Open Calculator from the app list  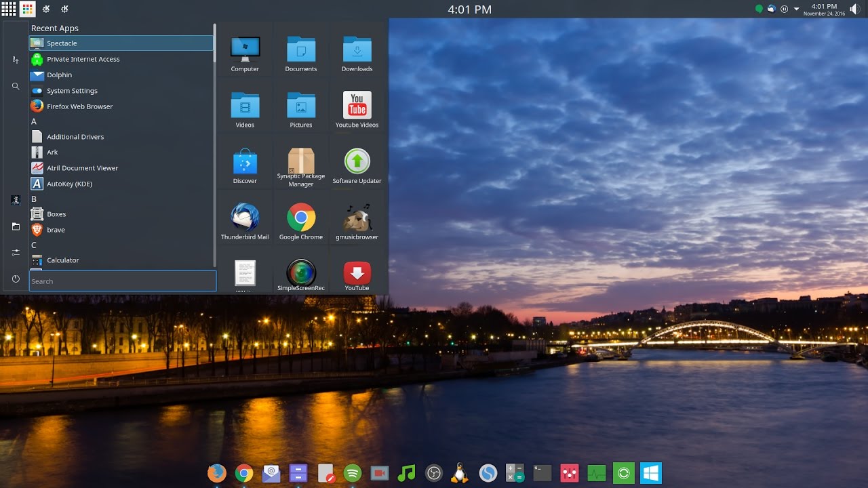(x=121, y=260)
